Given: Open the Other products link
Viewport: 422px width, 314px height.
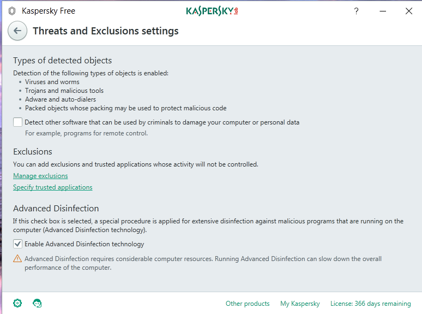Looking at the screenshot, I should point(248,304).
